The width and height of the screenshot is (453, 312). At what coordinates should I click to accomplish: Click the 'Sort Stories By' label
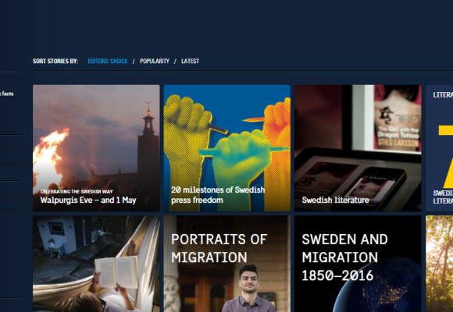pyautogui.click(x=55, y=61)
